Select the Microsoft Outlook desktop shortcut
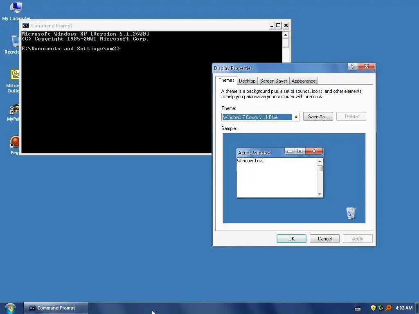419x314 pixels. pos(15,74)
